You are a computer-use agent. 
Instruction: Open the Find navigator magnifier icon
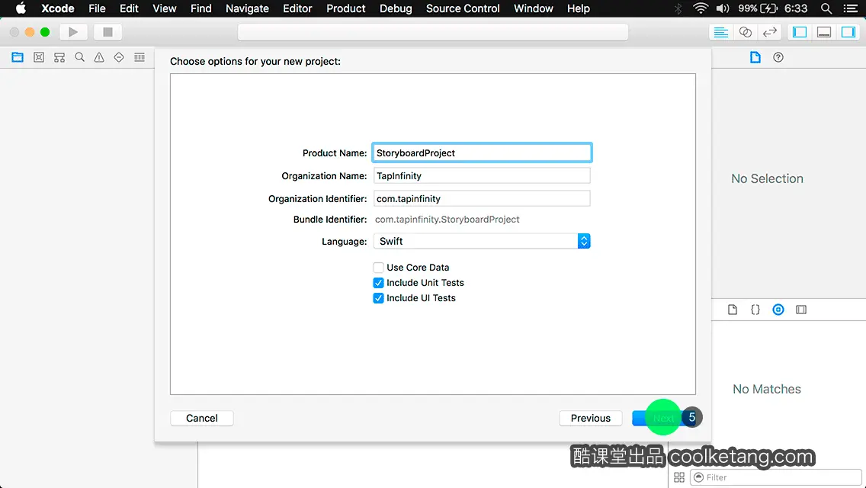pos(79,57)
